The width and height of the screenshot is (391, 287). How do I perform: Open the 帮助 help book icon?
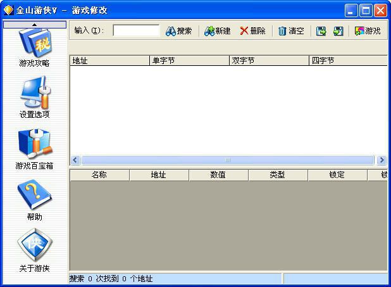(x=35, y=201)
